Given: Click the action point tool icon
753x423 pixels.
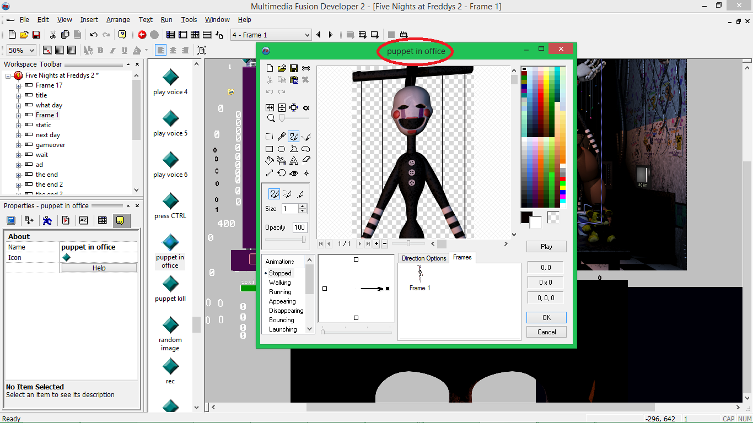Looking at the screenshot, I should pyautogui.click(x=306, y=173).
